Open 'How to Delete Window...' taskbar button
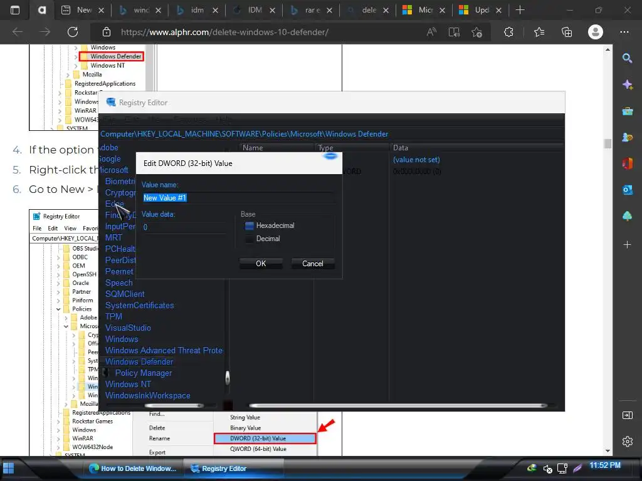The image size is (642, 481). point(133,468)
